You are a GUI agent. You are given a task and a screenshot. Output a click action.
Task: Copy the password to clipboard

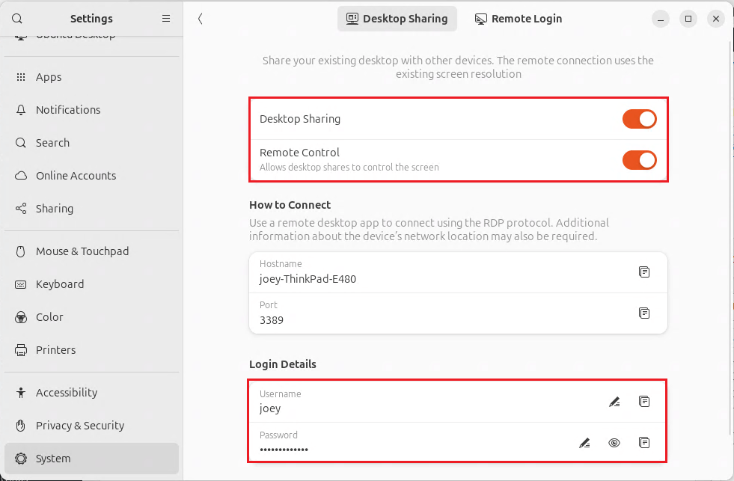644,443
